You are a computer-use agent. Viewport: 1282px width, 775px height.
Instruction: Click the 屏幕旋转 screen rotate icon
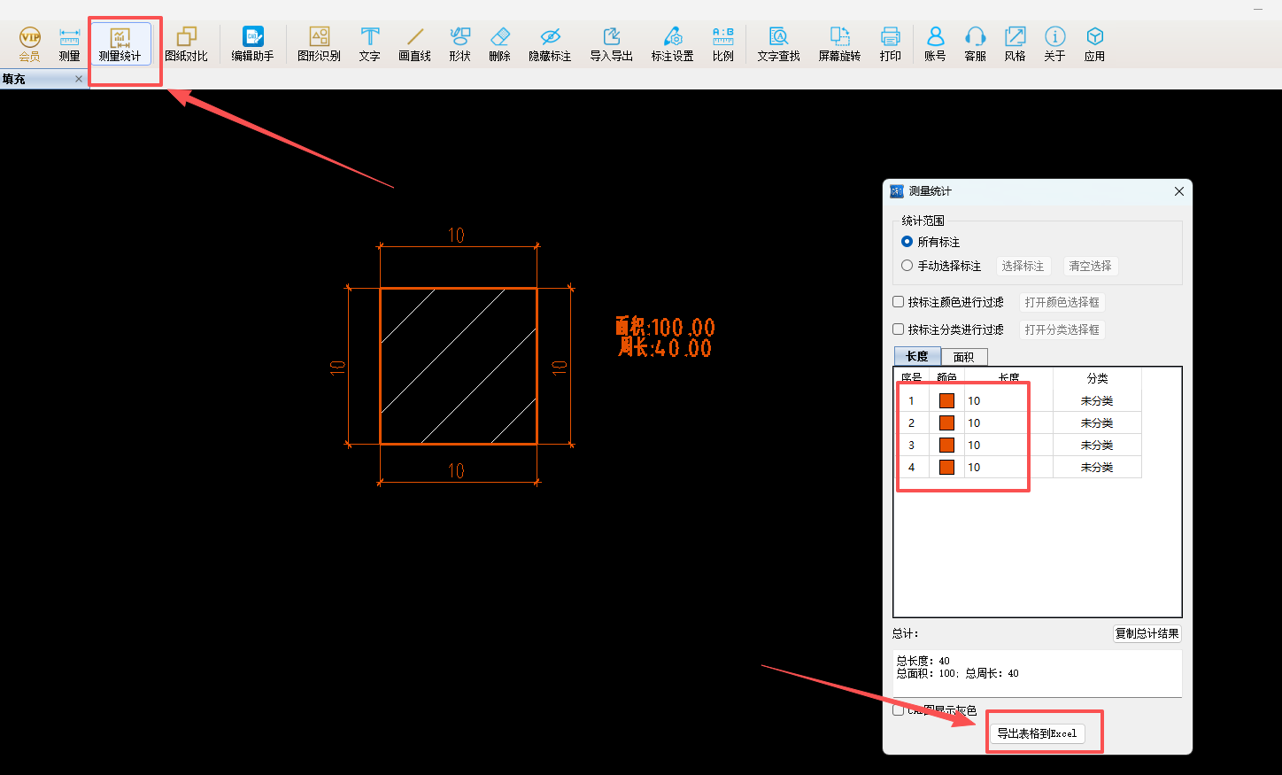click(839, 43)
